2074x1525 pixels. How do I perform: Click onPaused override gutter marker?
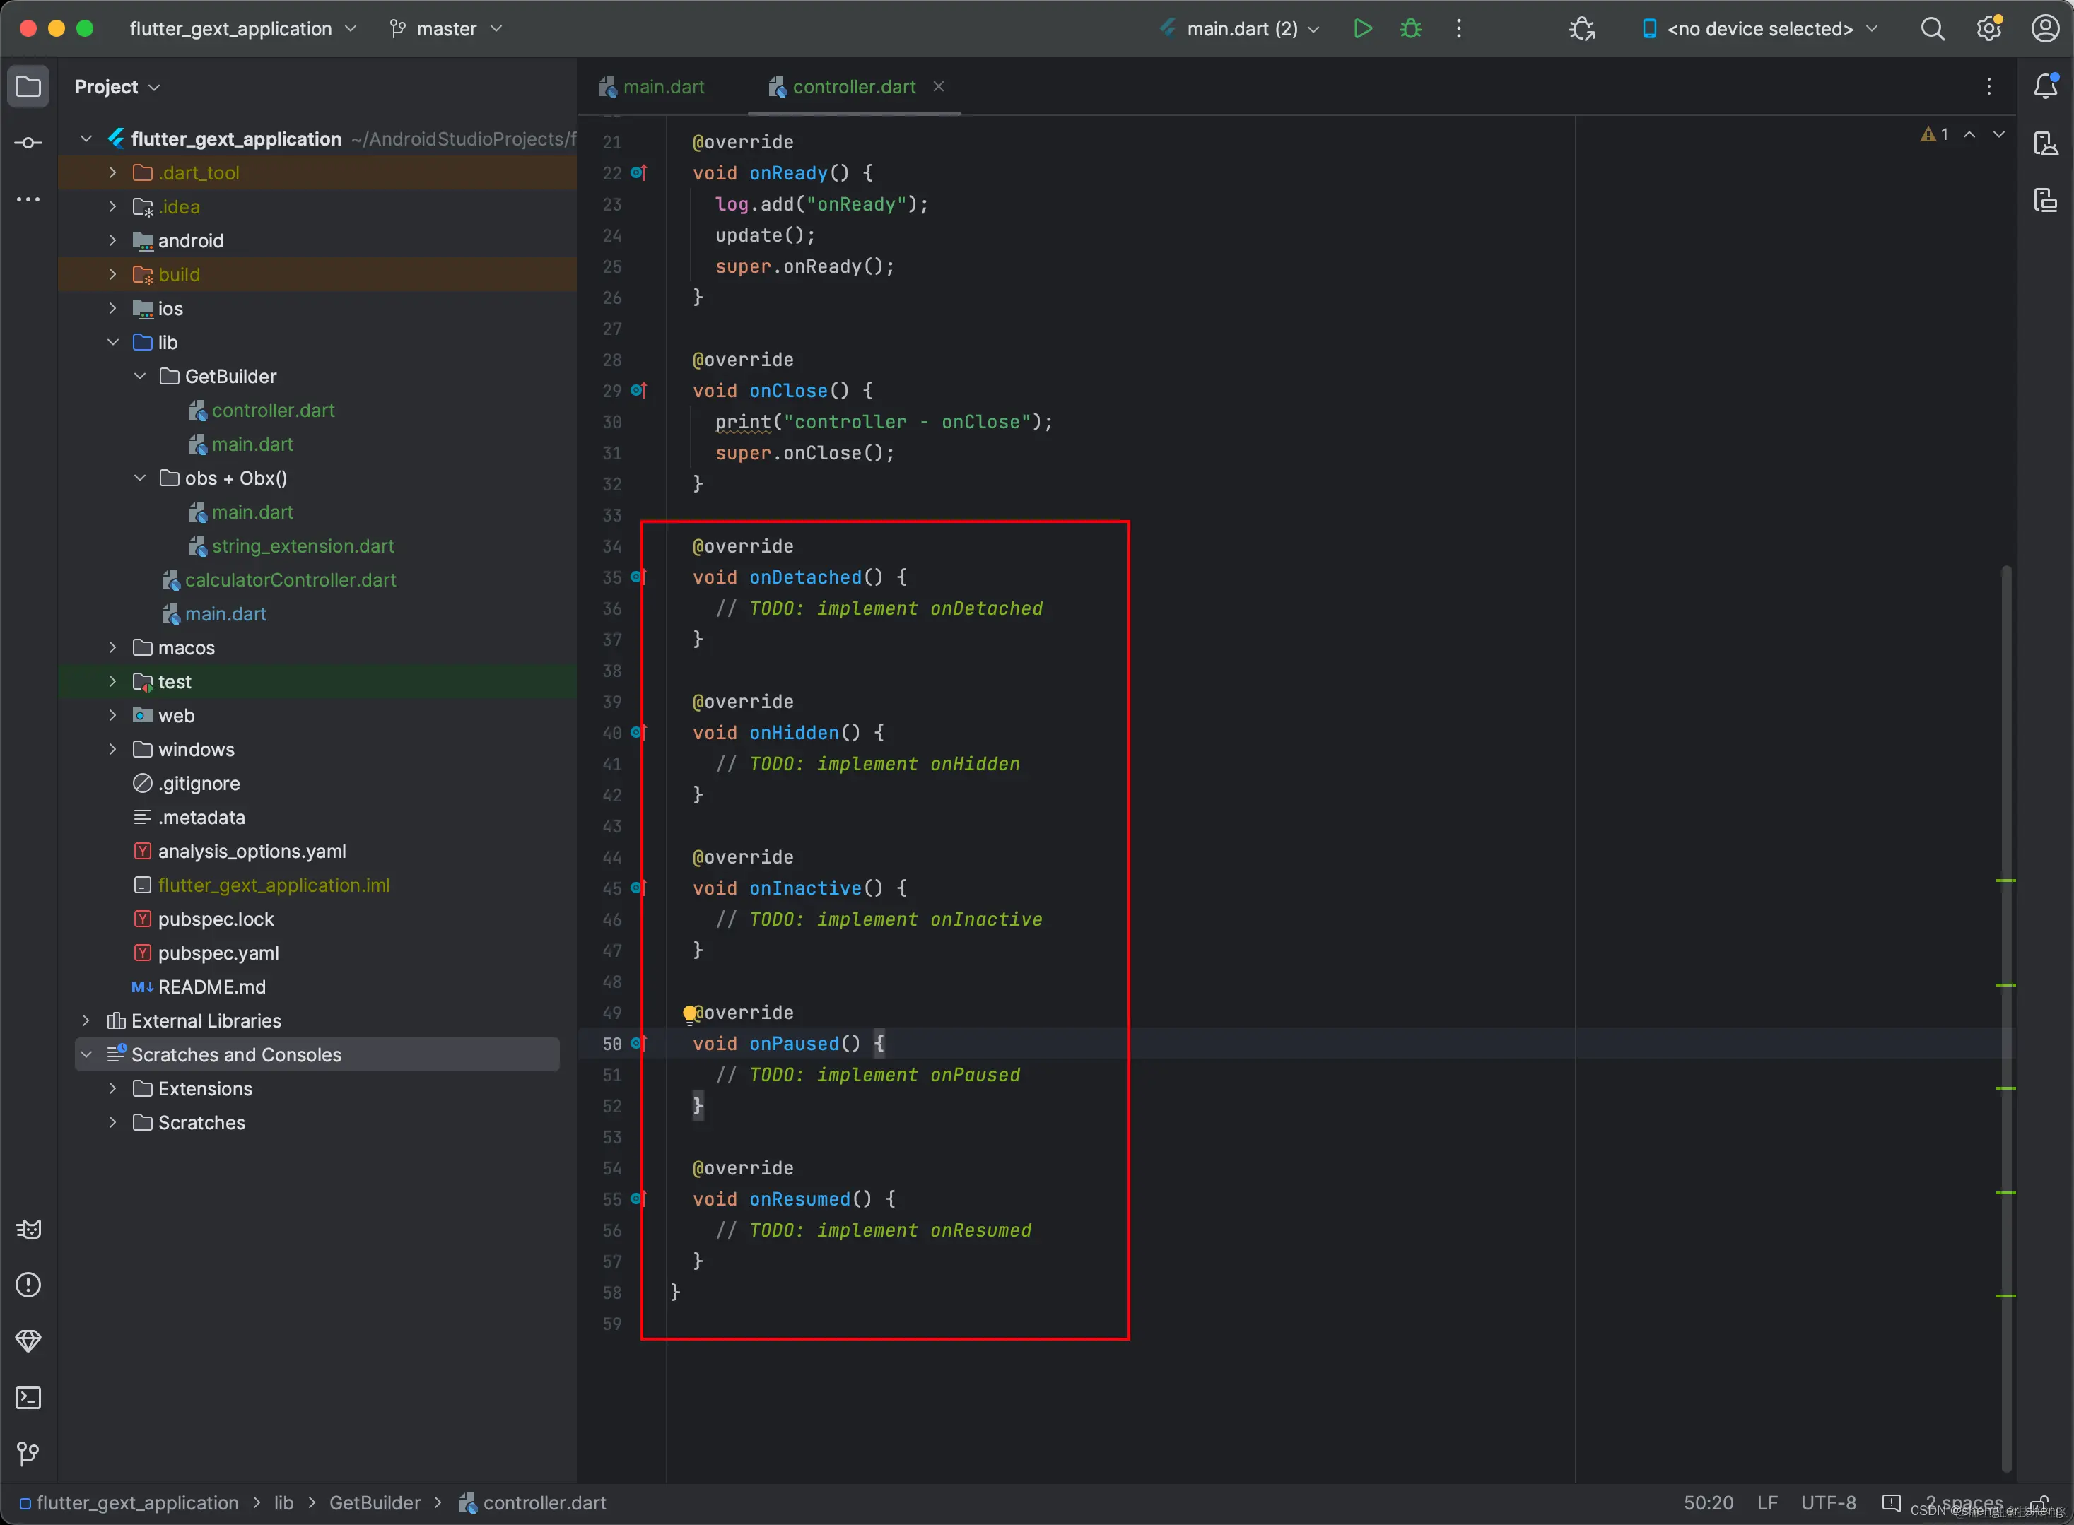pyautogui.click(x=638, y=1043)
